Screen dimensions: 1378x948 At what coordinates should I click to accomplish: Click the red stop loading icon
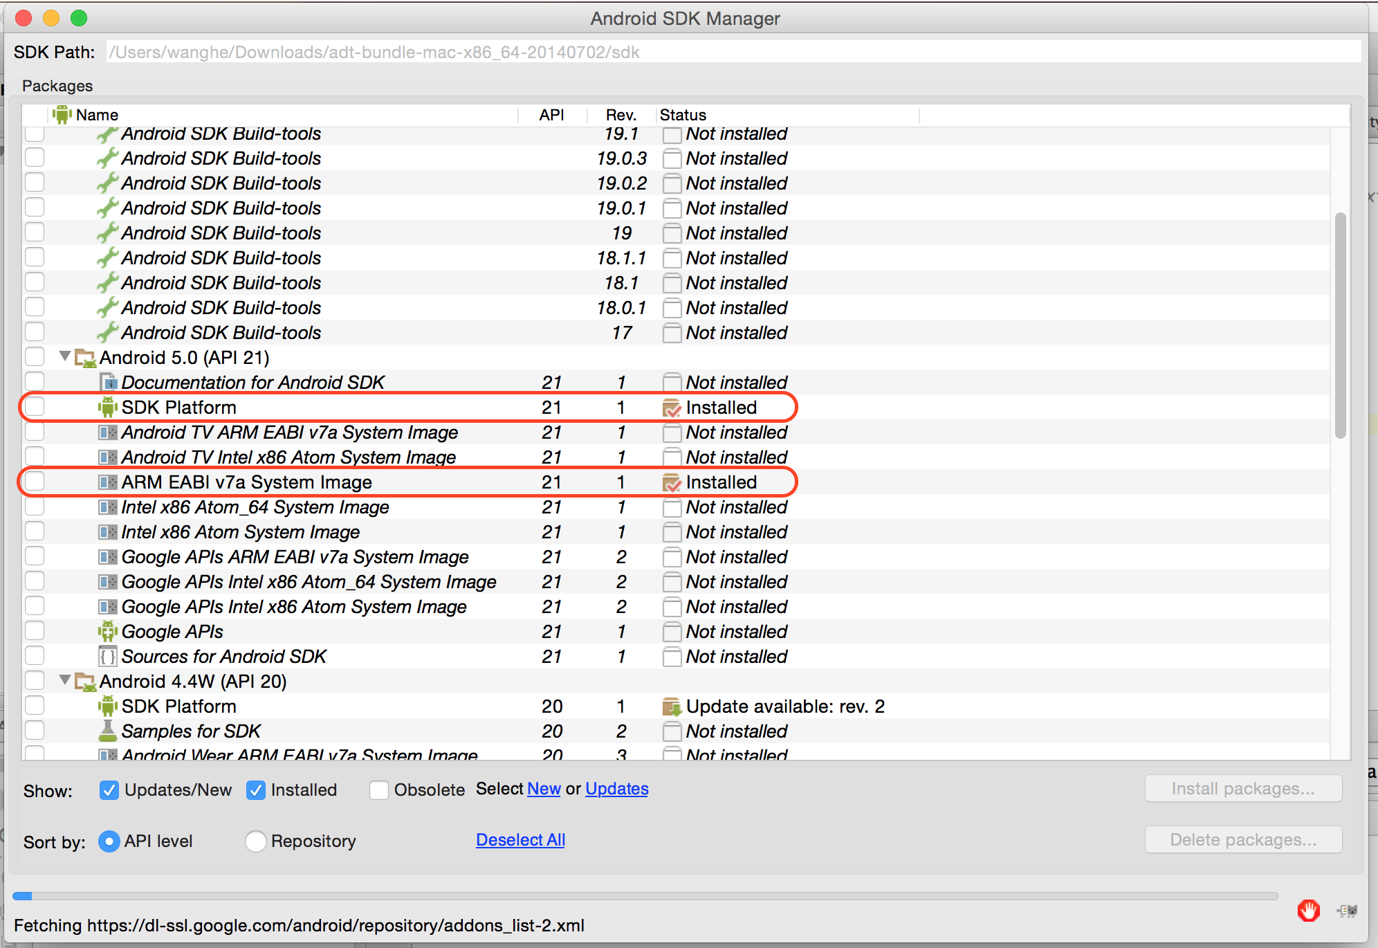tap(1308, 911)
